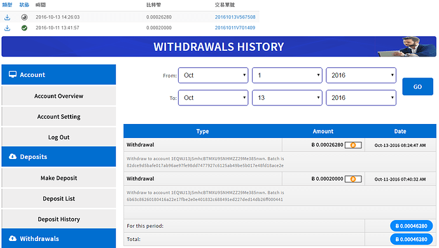This screenshot has width=439, height=248.
Task: Choose Log Out from the sidebar
Action: click(x=59, y=137)
